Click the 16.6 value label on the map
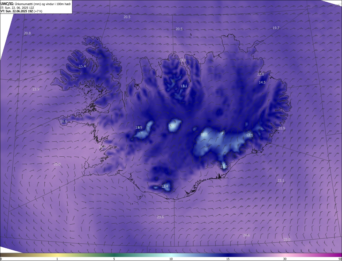The width and height of the screenshot is (342, 261). pyautogui.click(x=64, y=121)
